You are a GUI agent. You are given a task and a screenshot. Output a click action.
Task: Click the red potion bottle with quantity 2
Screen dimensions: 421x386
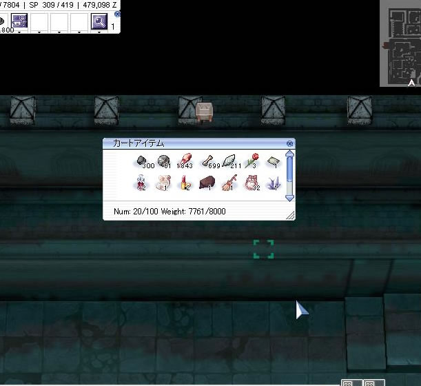tap(141, 183)
